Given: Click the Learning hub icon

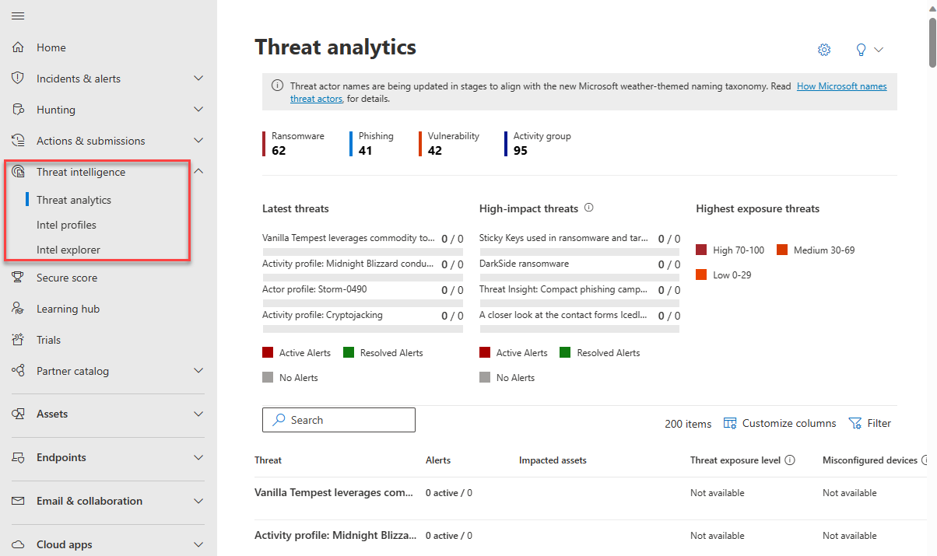Looking at the screenshot, I should 19,309.
